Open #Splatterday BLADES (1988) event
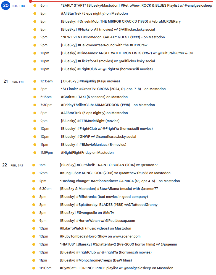Viewport: 216px width, 275px height. (109, 205)
